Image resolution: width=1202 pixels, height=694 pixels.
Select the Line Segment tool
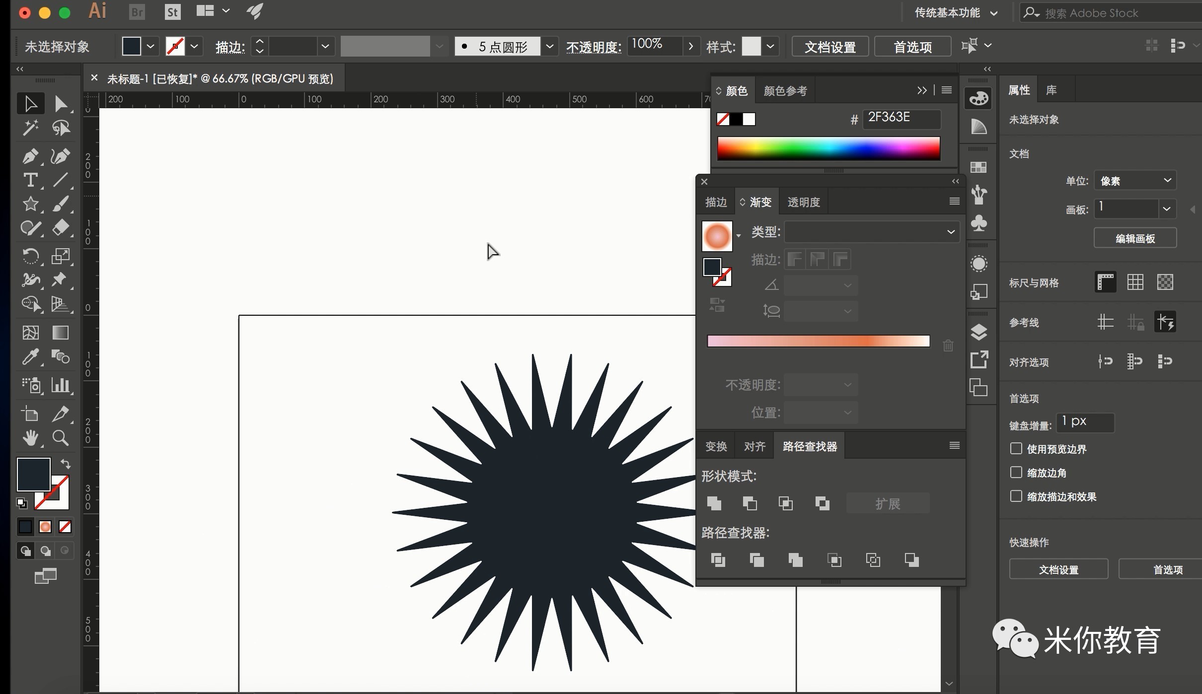click(x=61, y=180)
